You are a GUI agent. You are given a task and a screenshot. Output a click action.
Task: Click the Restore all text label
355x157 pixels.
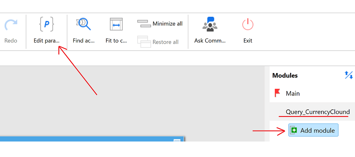pyautogui.click(x=166, y=42)
